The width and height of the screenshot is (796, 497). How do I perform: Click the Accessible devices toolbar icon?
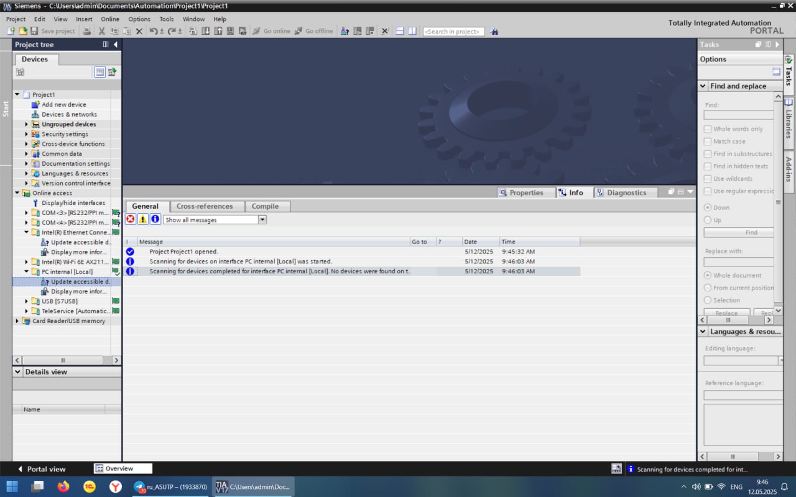[x=345, y=31]
